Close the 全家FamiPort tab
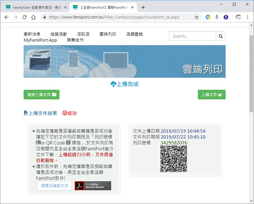 click(x=132, y=8)
